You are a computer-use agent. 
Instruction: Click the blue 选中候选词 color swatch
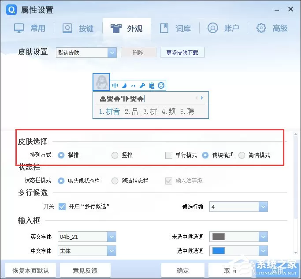(x=219, y=251)
